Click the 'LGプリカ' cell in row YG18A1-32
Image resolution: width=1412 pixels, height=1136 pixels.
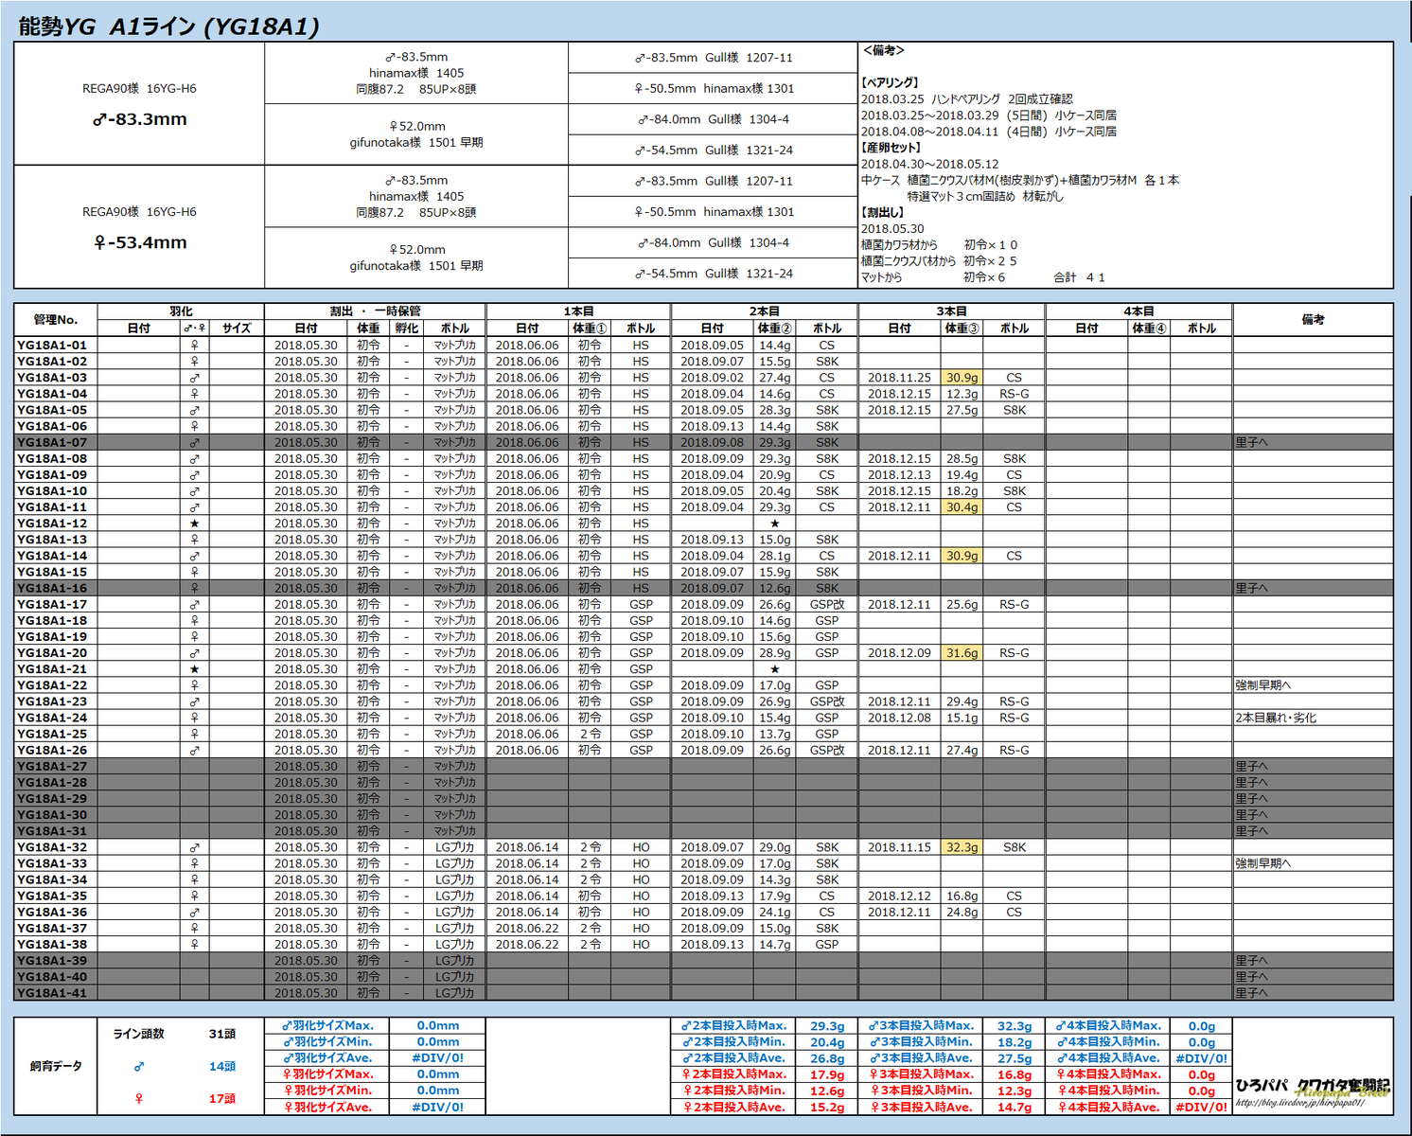454,847
